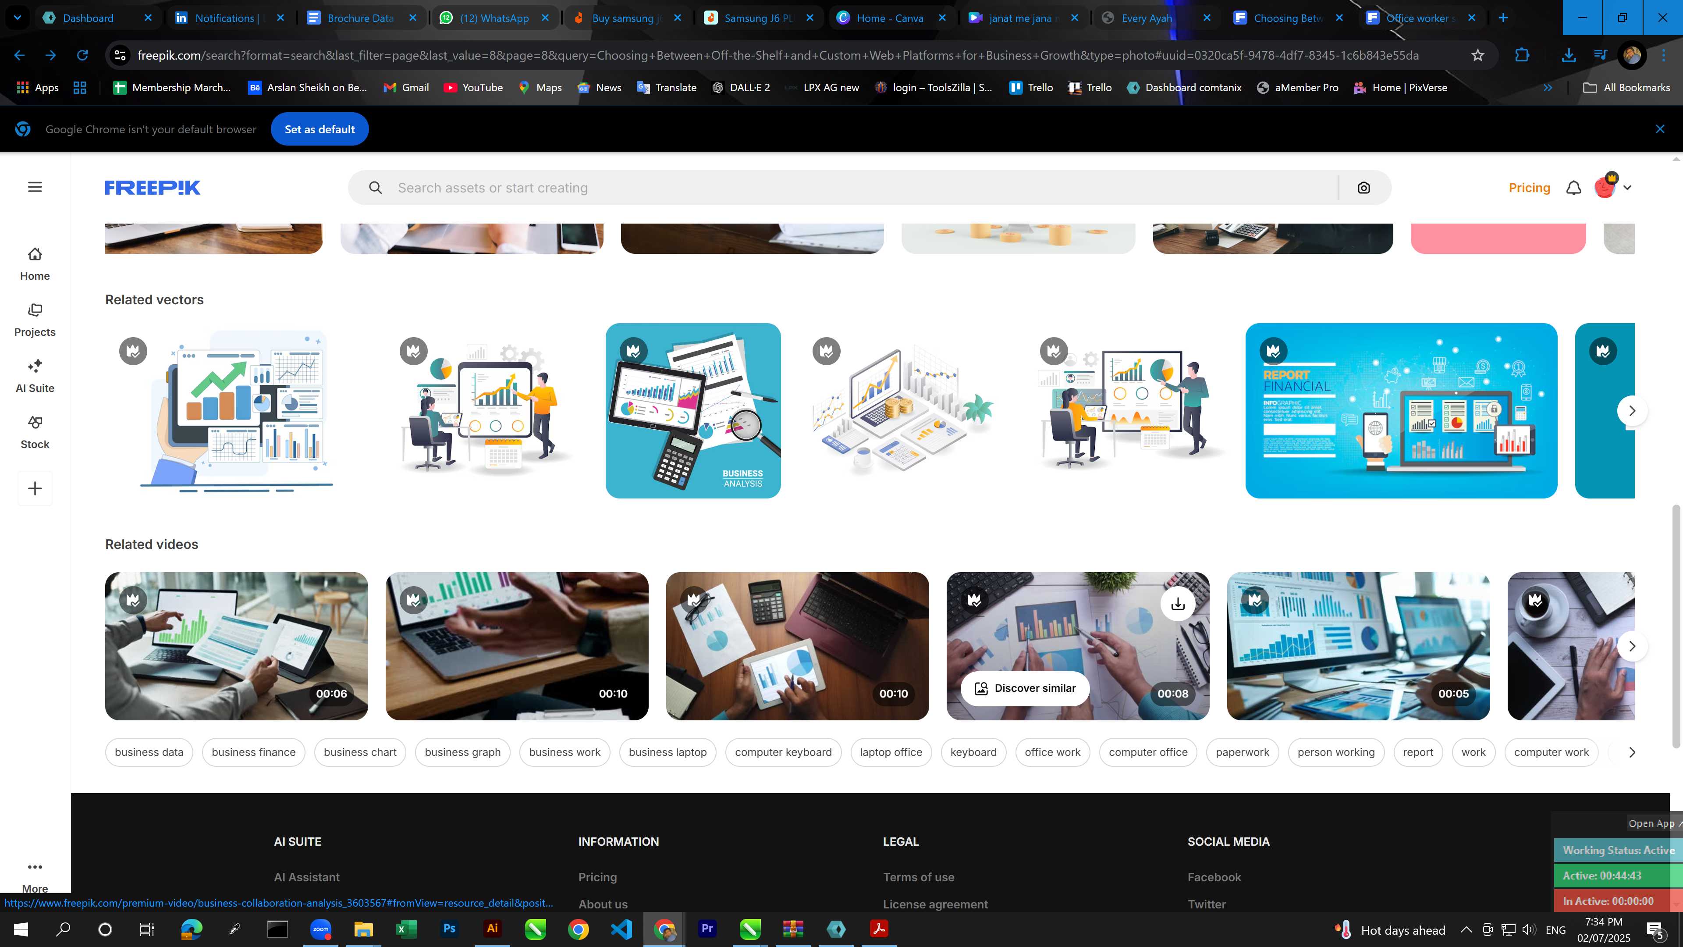
Task: Show next related videos
Action: [1632, 646]
